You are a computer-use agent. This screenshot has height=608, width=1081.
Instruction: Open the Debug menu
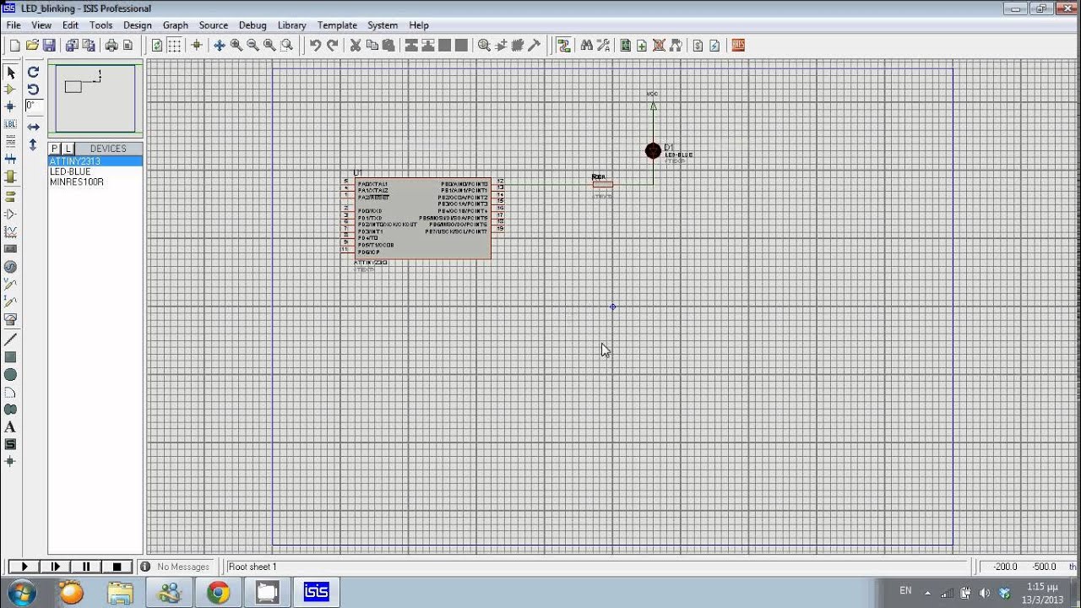(253, 25)
